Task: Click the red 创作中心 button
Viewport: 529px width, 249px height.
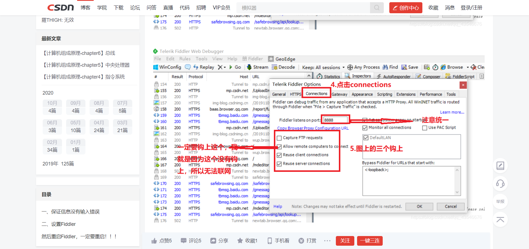Action: click(x=406, y=8)
